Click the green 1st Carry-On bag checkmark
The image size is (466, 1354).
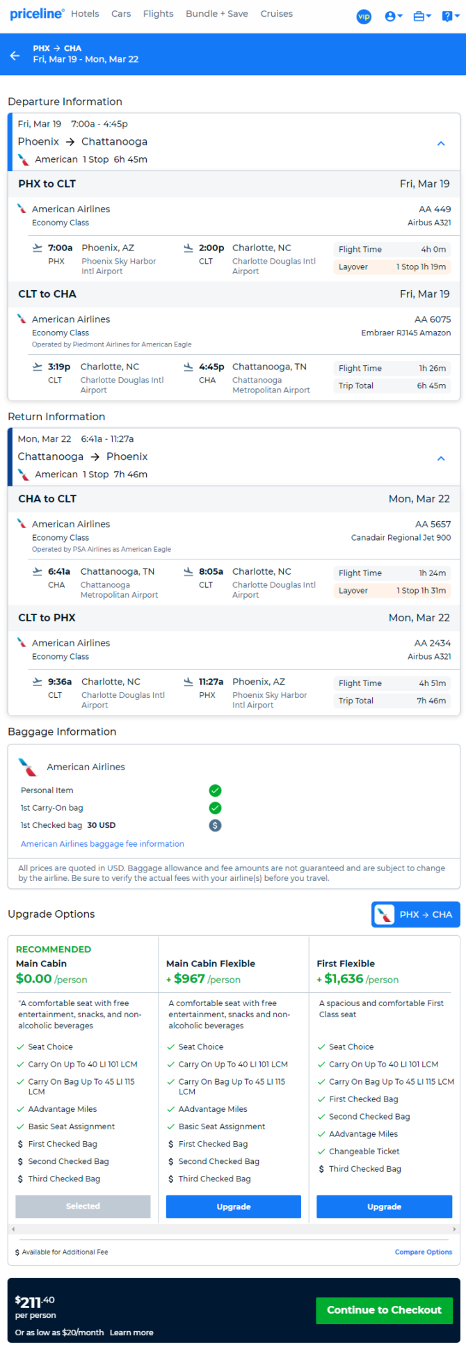[x=216, y=808]
